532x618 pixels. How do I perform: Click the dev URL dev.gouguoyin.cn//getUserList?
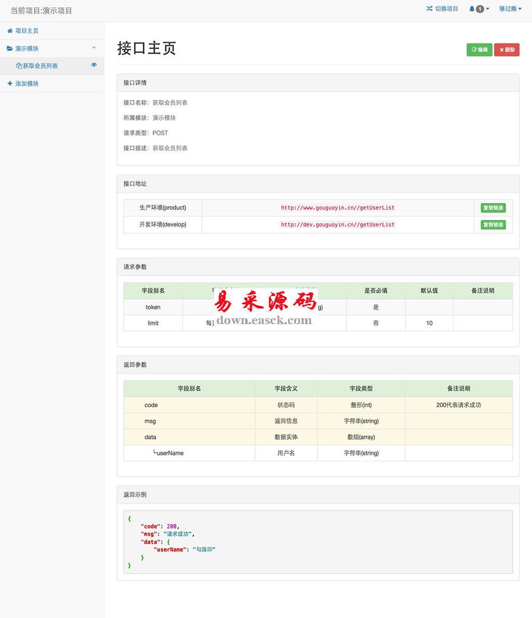coord(338,225)
